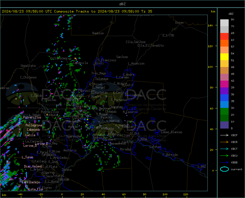Click the Lomas_Blancas place label
This screenshot has height=198, width=245.
[171, 132]
